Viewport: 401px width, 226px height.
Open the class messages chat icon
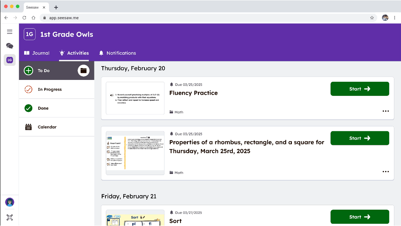[x=10, y=45]
